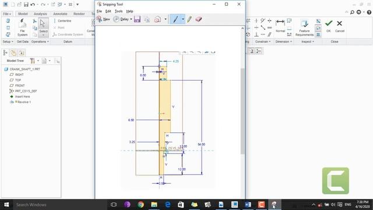Open the favorites tab icon beside folder browser
The height and width of the screenshot is (210, 373).
(x=22, y=52)
